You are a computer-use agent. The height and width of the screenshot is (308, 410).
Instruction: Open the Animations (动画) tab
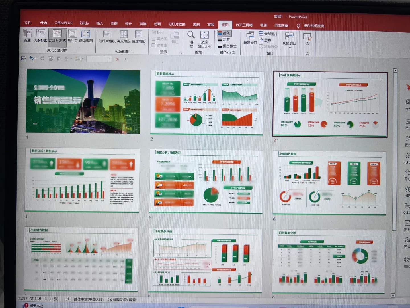[157, 24]
